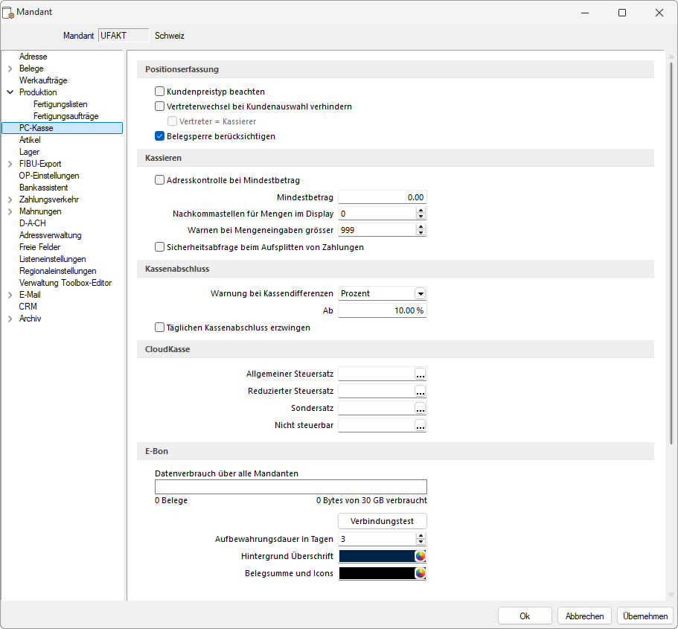Open lookup for Nicht steuerbar field
678x629 pixels.
(x=420, y=425)
